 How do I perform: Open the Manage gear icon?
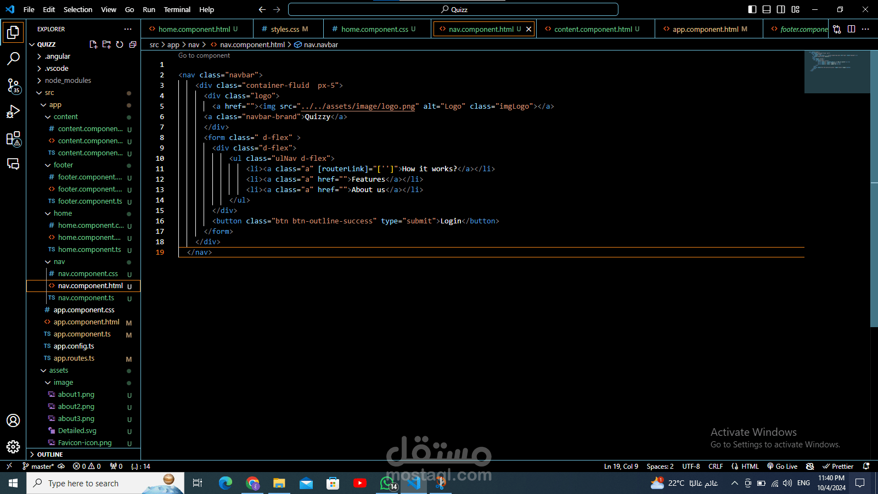tap(13, 447)
